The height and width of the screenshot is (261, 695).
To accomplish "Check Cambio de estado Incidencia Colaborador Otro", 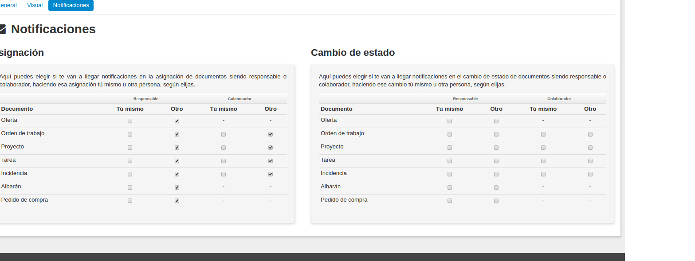I will (590, 174).
